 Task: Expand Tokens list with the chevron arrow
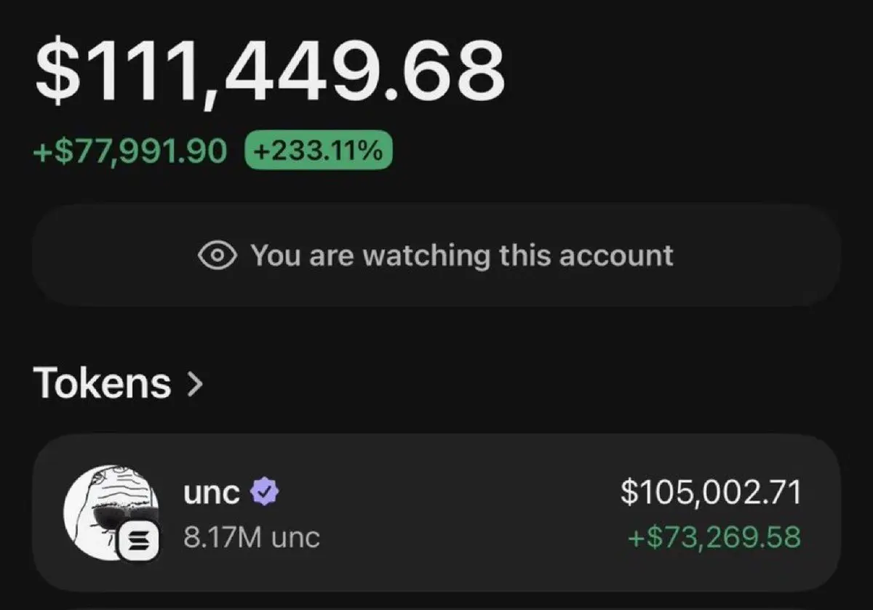point(194,384)
